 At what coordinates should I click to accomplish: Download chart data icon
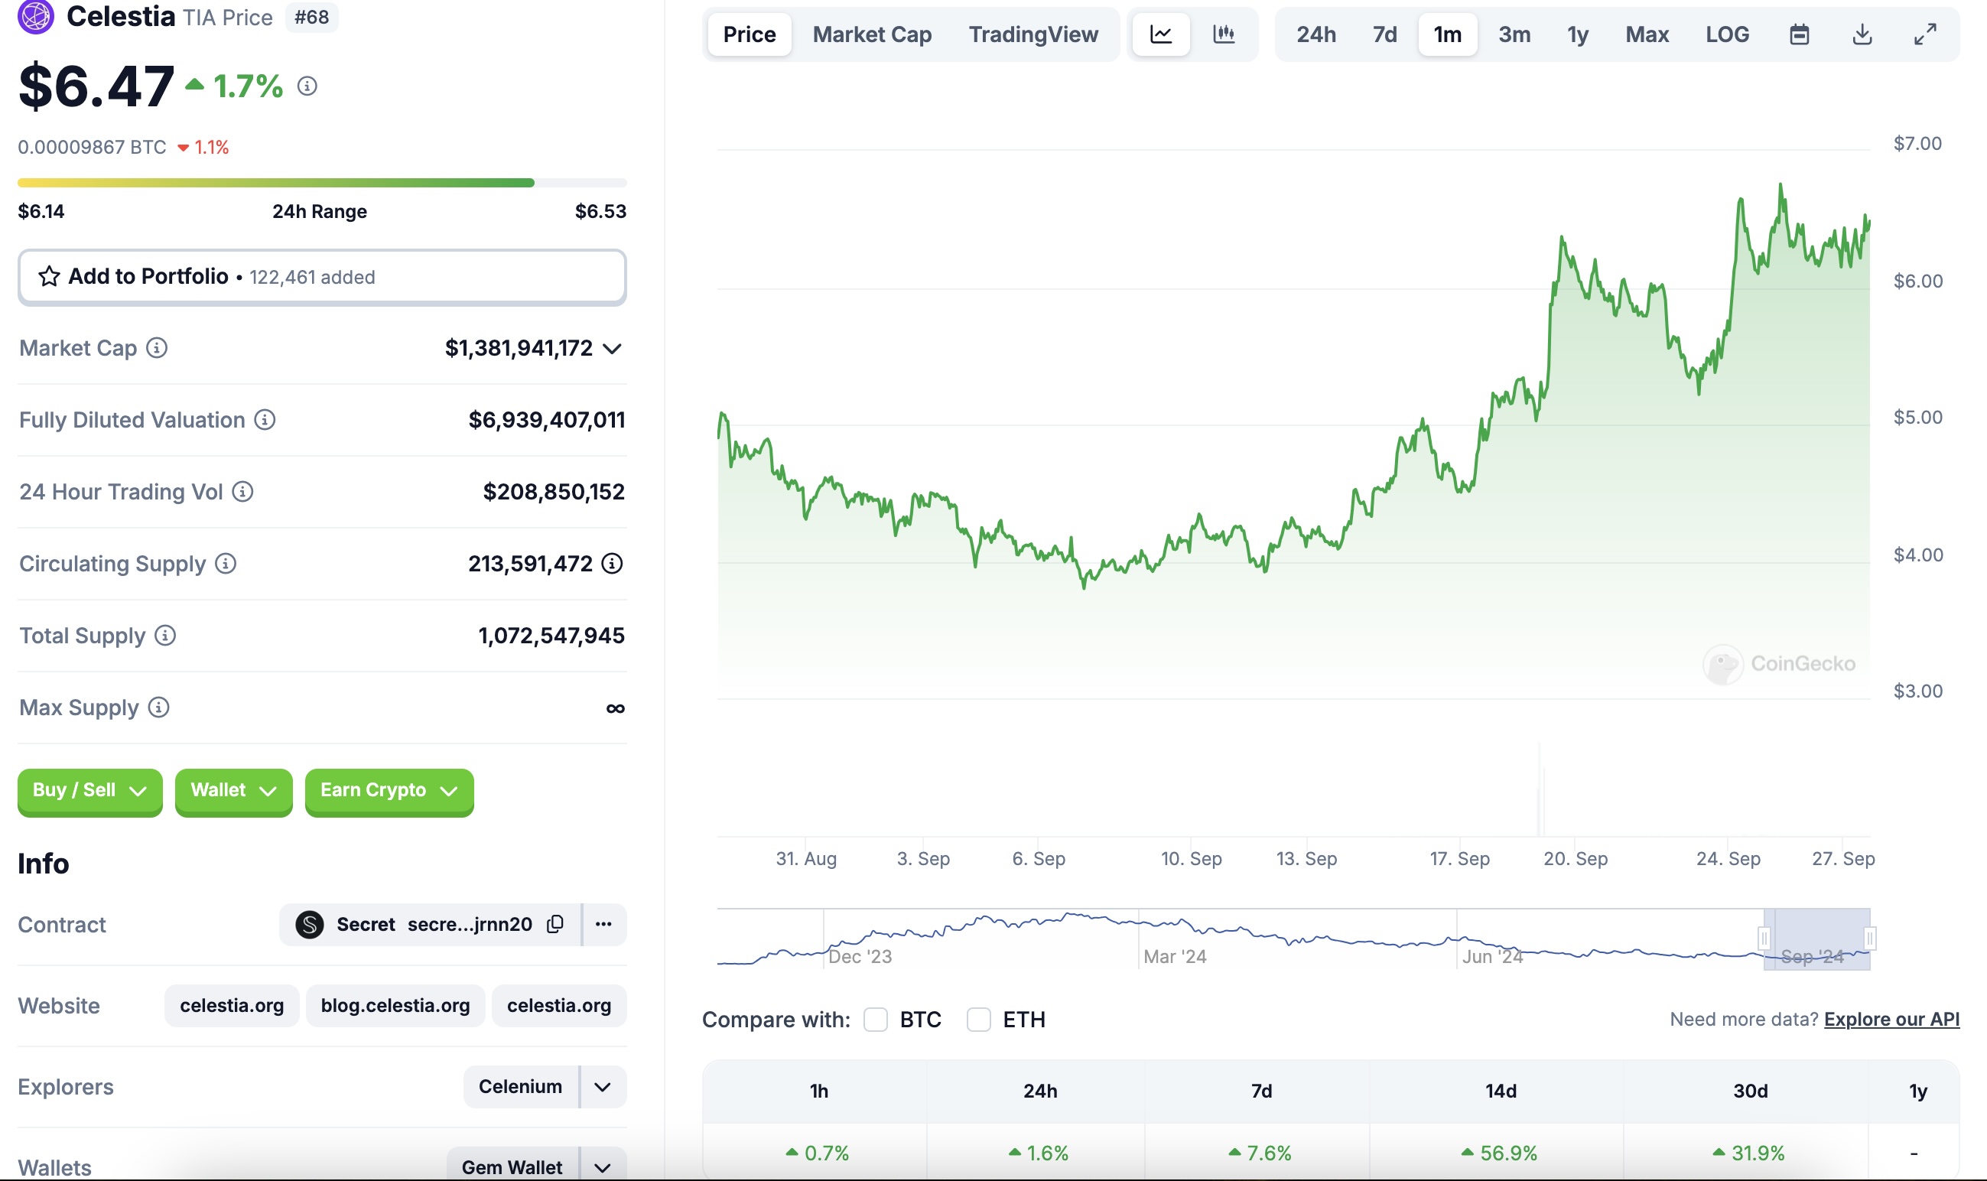point(1862,34)
